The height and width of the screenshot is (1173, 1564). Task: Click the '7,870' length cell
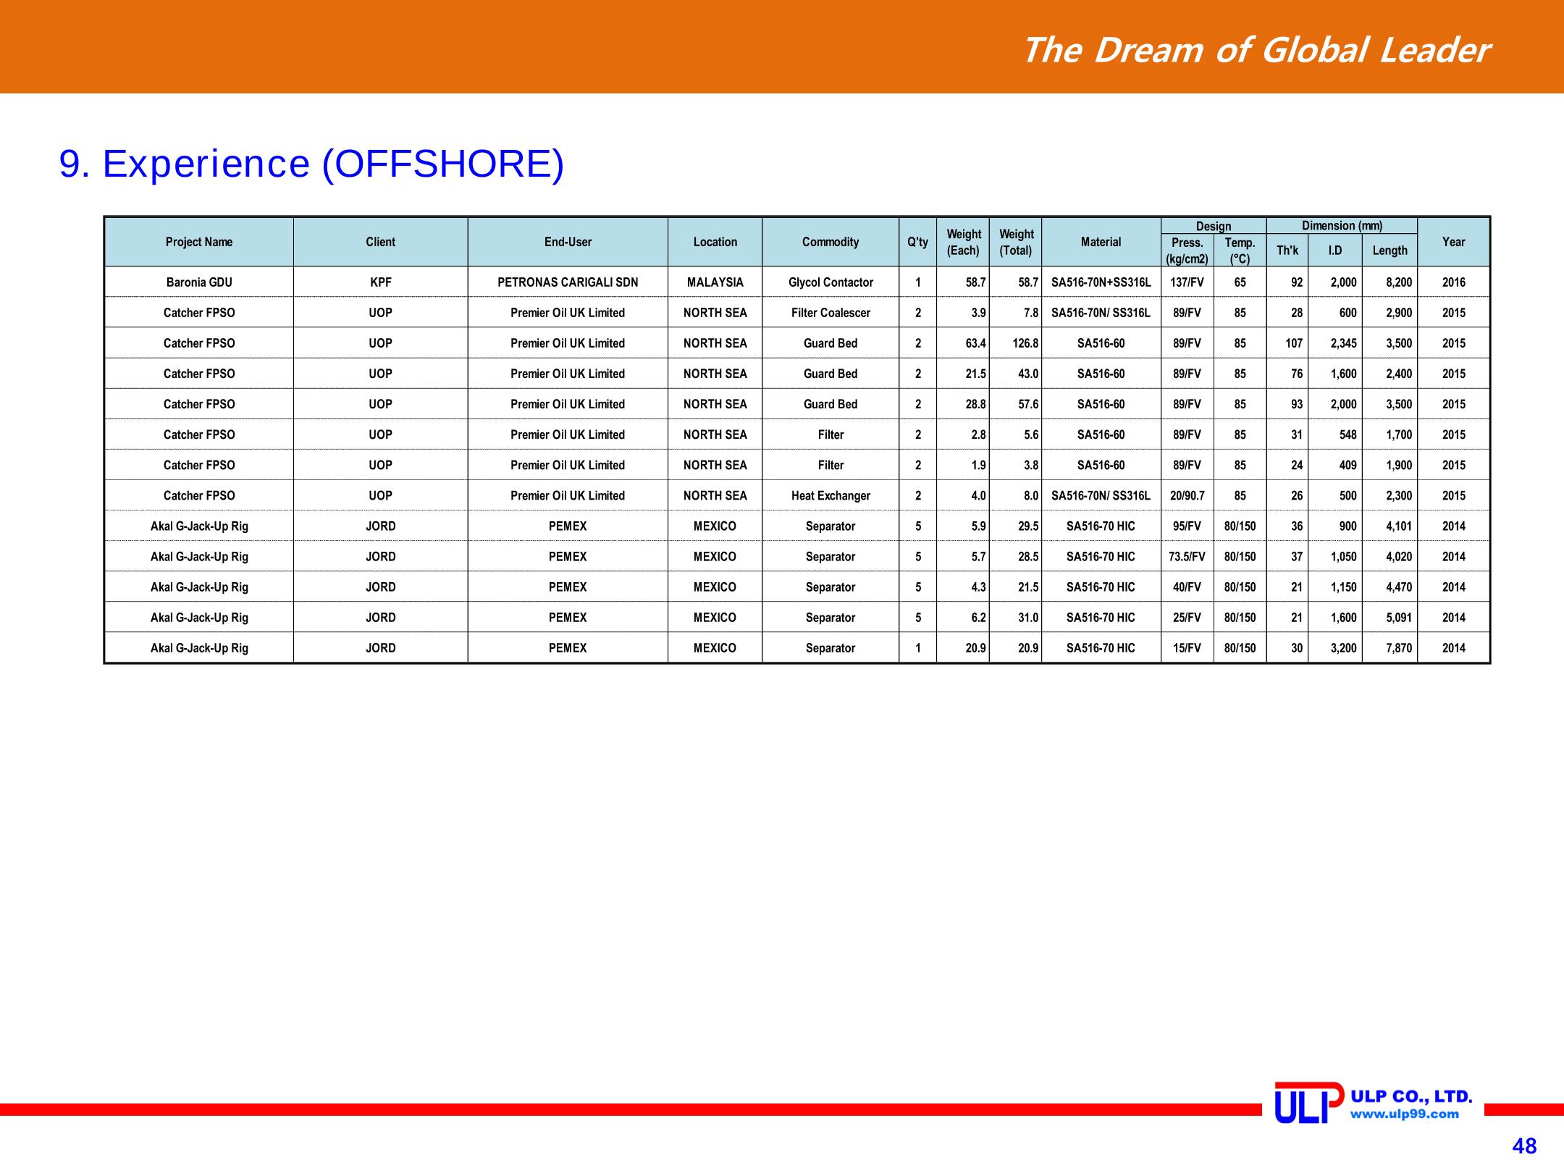[1390, 648]
